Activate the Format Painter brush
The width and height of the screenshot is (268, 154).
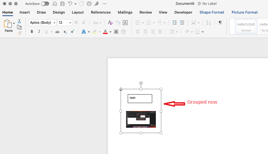click(19, 33)
